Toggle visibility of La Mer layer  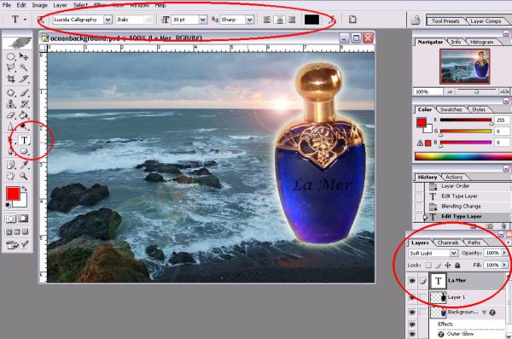point(412,281)
